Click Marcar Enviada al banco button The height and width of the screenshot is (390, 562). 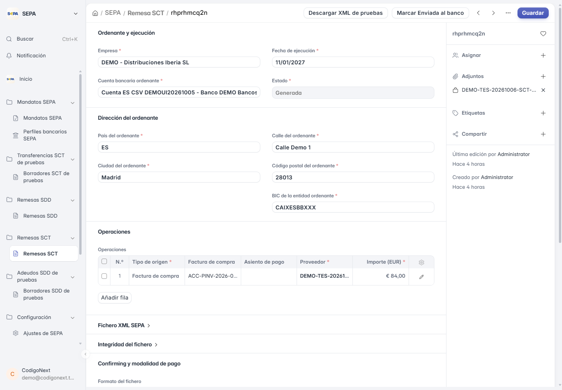coord(430,13)
